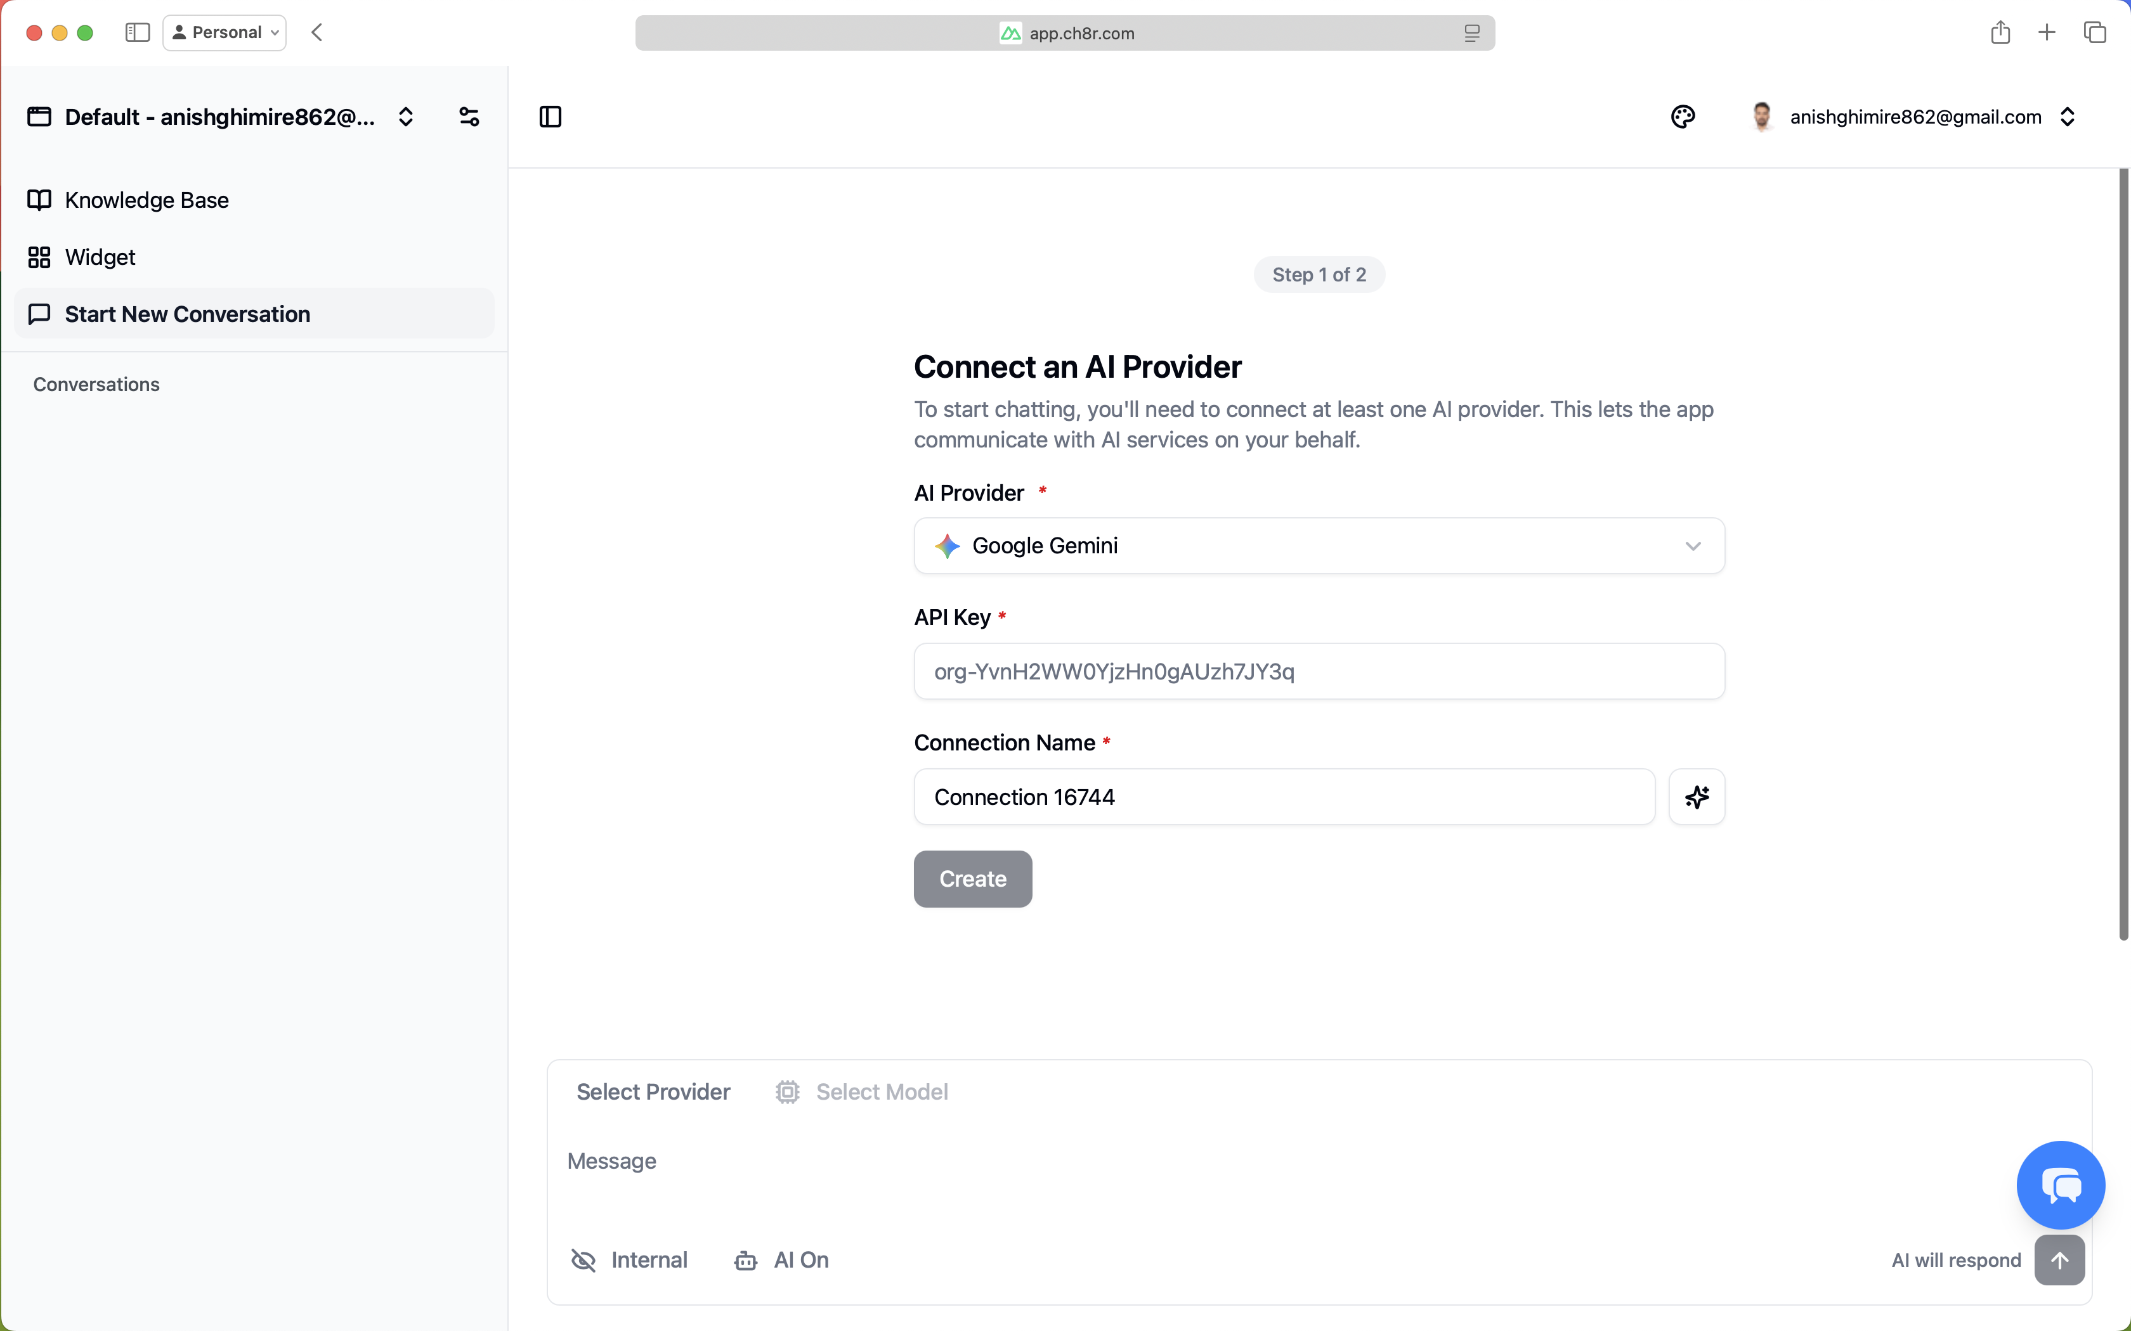The image size is (2131, 1331).
Task: Open the Widget section grid icon
Action: (39, 257)
